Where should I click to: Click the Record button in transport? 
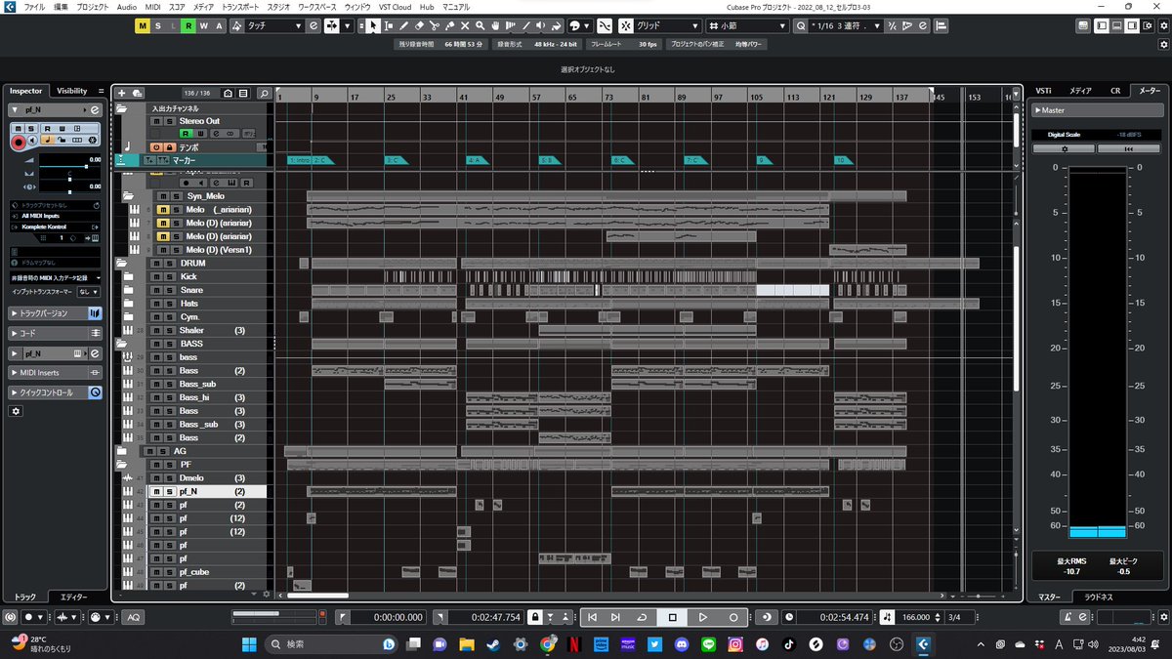pyautogui.click(x=732, y=617)
